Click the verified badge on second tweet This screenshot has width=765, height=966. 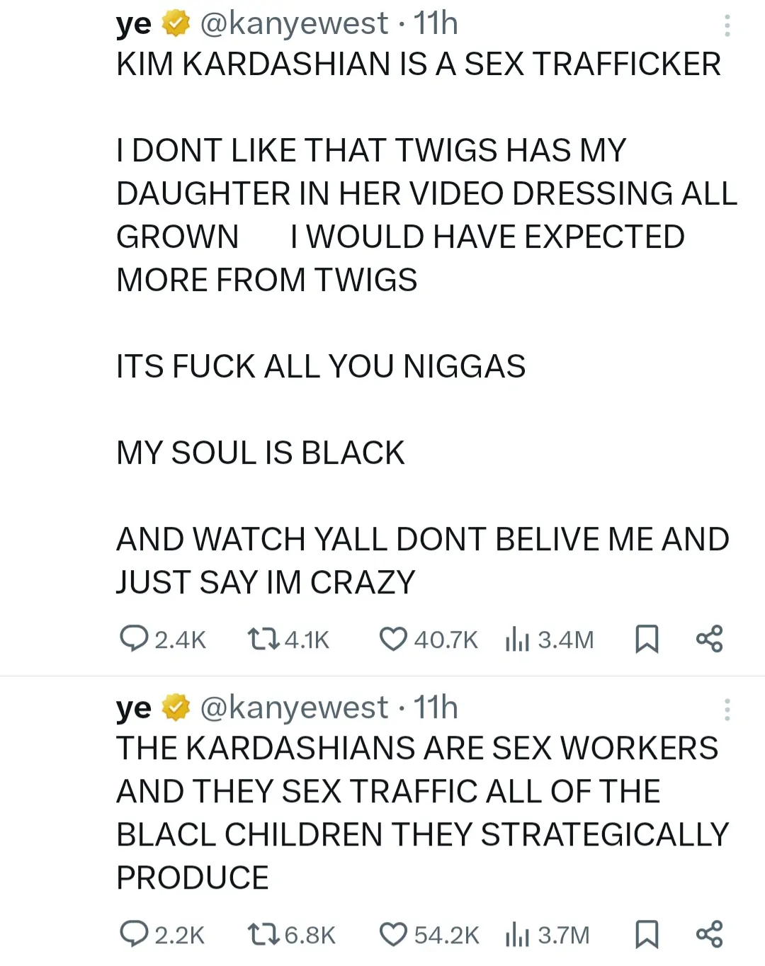176,708
